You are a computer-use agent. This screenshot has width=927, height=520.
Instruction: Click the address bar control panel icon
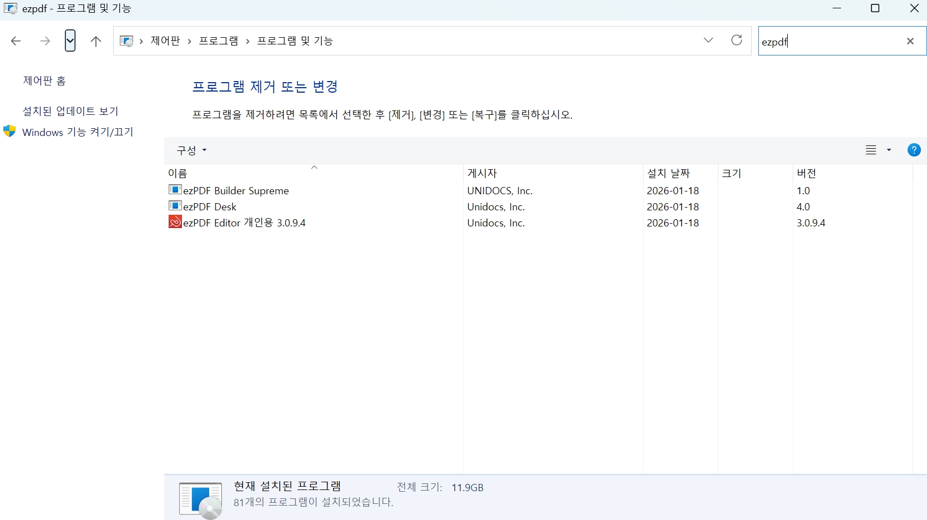click(x=126, y=41)
